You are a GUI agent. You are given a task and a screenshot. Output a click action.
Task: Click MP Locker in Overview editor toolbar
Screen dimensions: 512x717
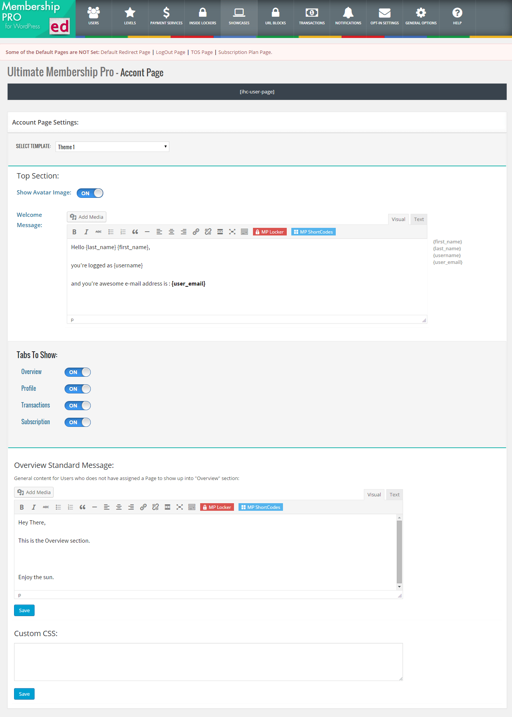tap(217, 507)
